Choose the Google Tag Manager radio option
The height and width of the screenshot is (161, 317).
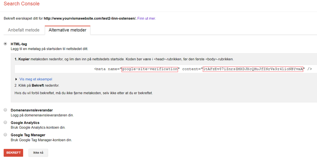click(x=5, y=135)
